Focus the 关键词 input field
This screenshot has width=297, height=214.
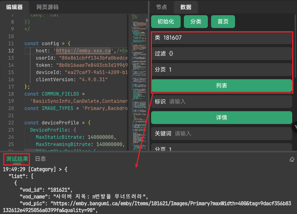(x=232, y=134)
